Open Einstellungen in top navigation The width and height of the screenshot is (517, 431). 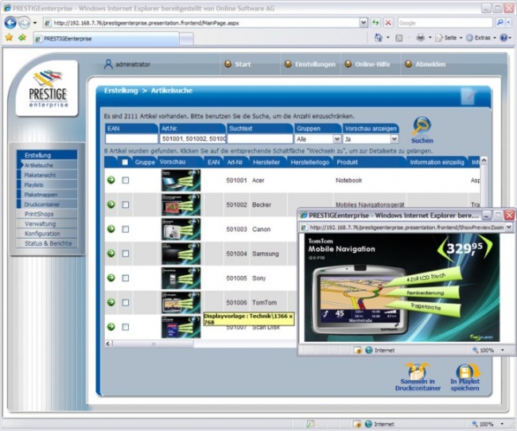click(315, 64)
